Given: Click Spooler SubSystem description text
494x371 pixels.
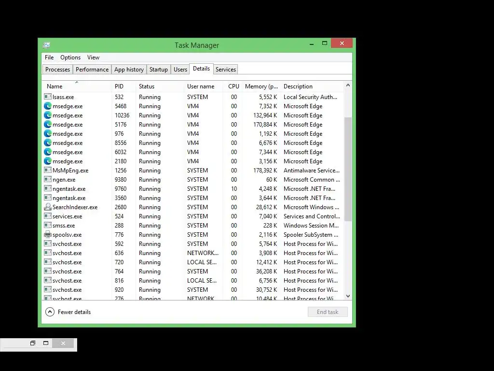Looking at the screenshot, I should 311,235.
